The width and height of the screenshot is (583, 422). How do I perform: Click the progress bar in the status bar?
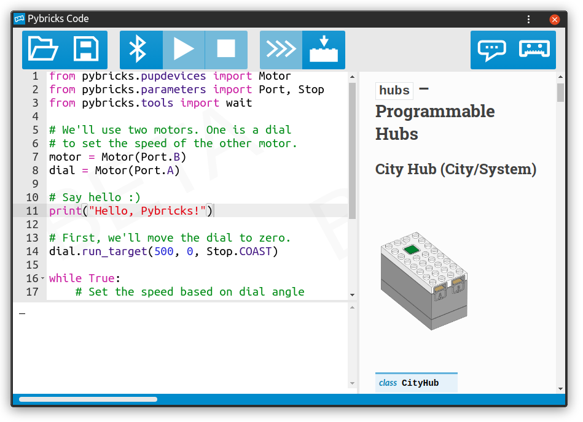point(88,399)
